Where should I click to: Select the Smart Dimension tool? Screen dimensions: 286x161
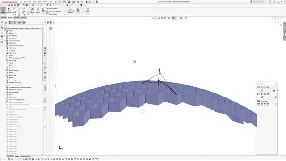(x=9, y=10)
